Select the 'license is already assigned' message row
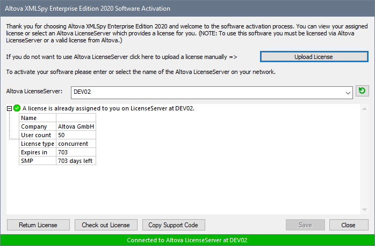Screen dimensions: 375x246 108,108
